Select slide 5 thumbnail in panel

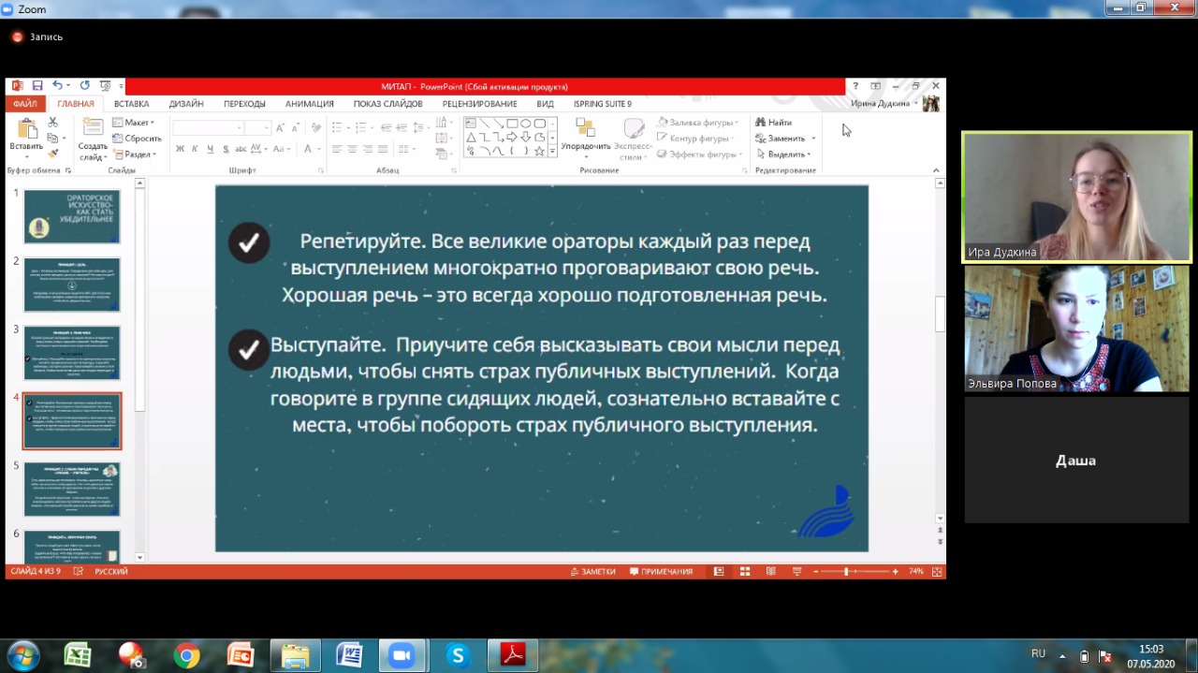[x=72, y=489]
